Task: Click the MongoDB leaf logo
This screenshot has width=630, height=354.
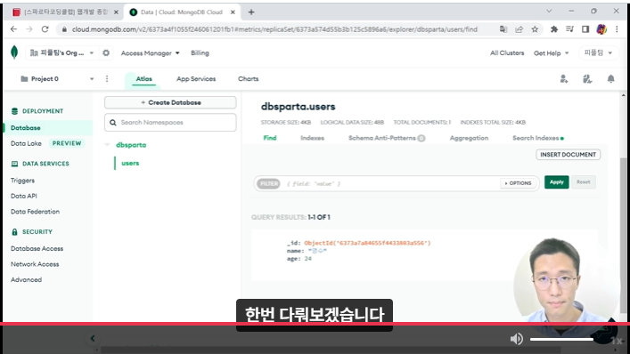Action: point(14,52)
